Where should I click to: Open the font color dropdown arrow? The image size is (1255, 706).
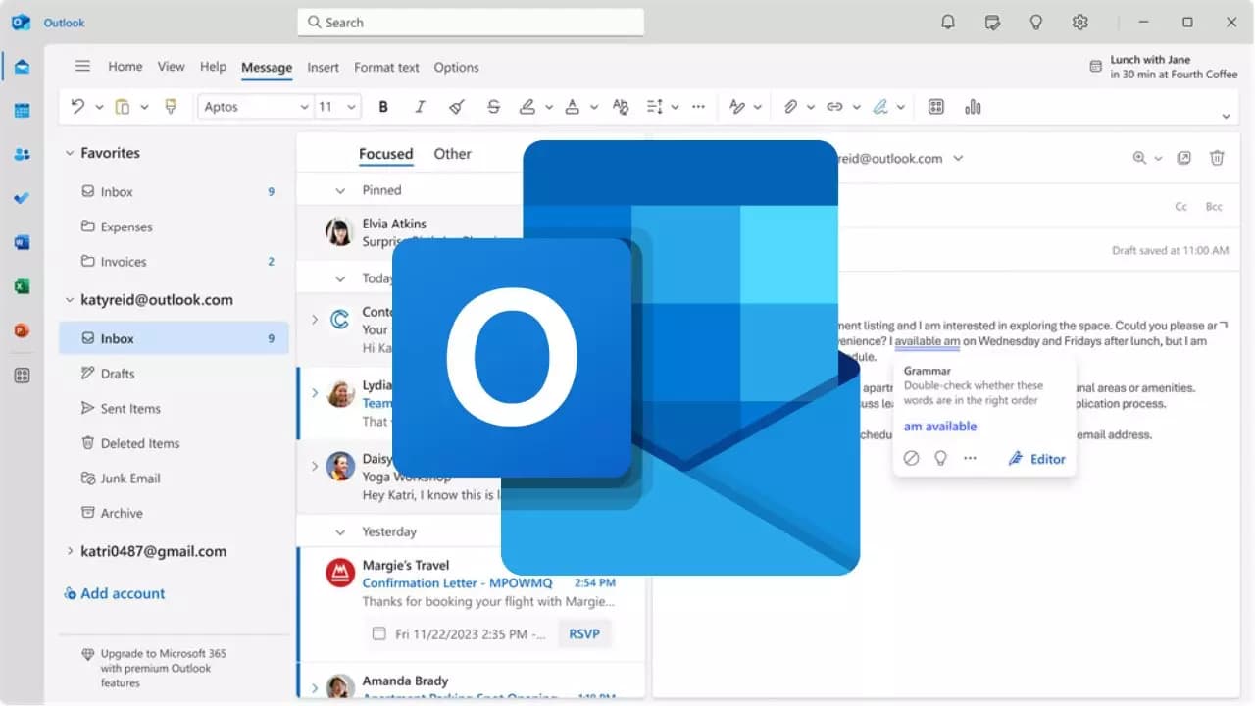pos(592,107)
